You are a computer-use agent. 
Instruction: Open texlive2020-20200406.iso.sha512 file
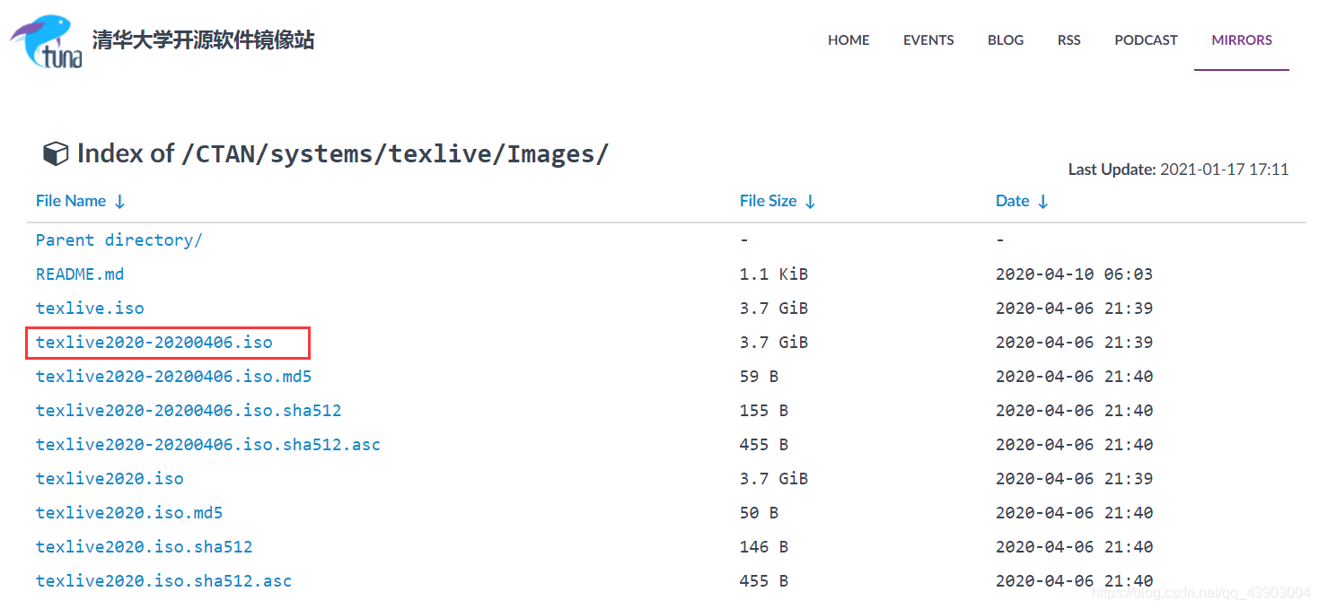point(189,410)
